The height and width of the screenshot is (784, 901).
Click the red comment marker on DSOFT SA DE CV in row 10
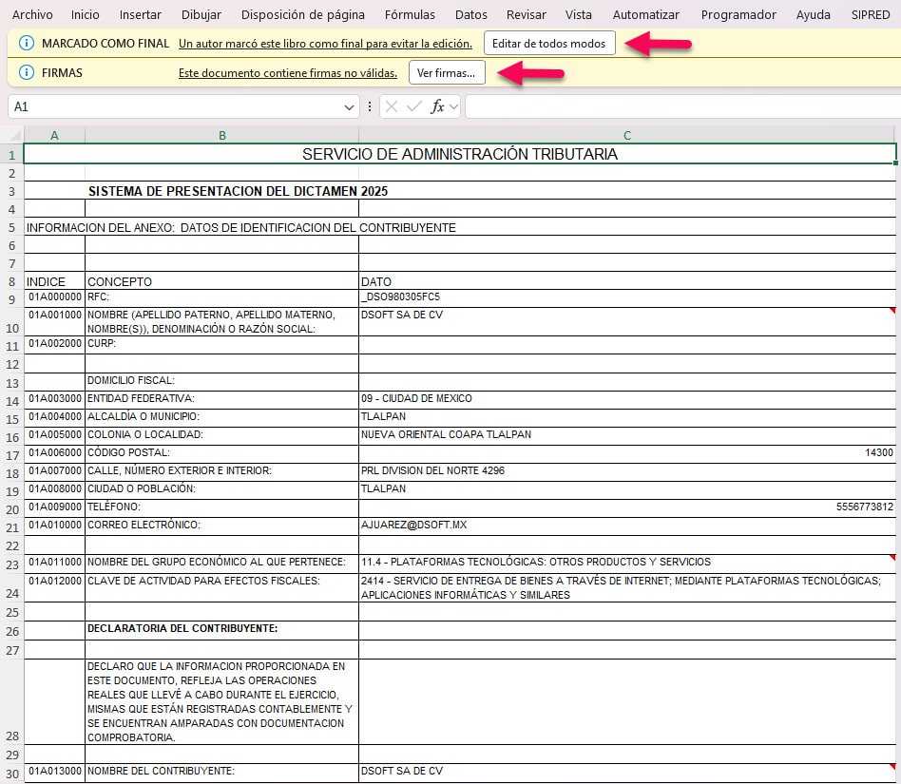click(x=891, y=311)
